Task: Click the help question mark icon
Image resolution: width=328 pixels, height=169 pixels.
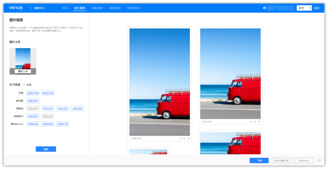Action: click(x=319, y=161)
